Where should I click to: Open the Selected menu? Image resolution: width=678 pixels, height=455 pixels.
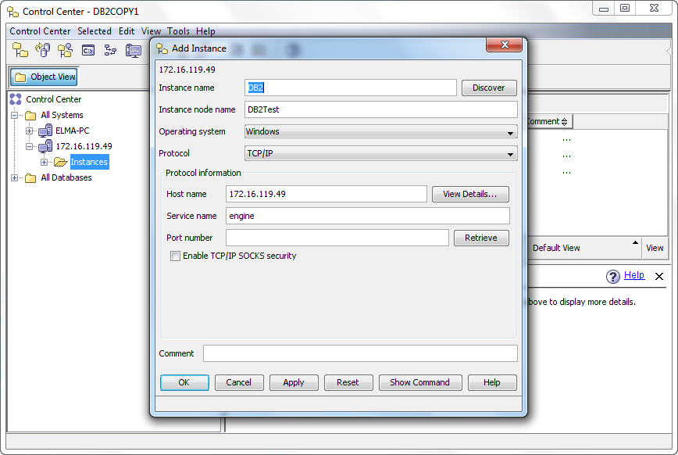(95, 31)
